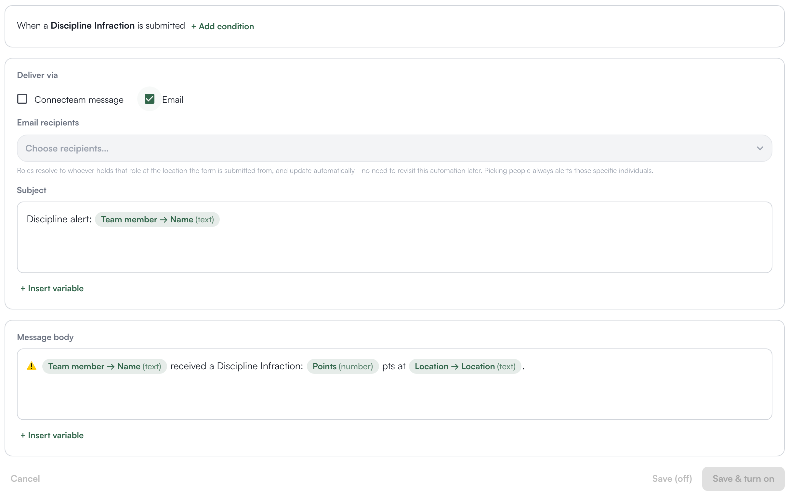Click the Email recipients label
The height and width of the screenshot is (498, 789).
pyautogui.click(x=48, y=123)
